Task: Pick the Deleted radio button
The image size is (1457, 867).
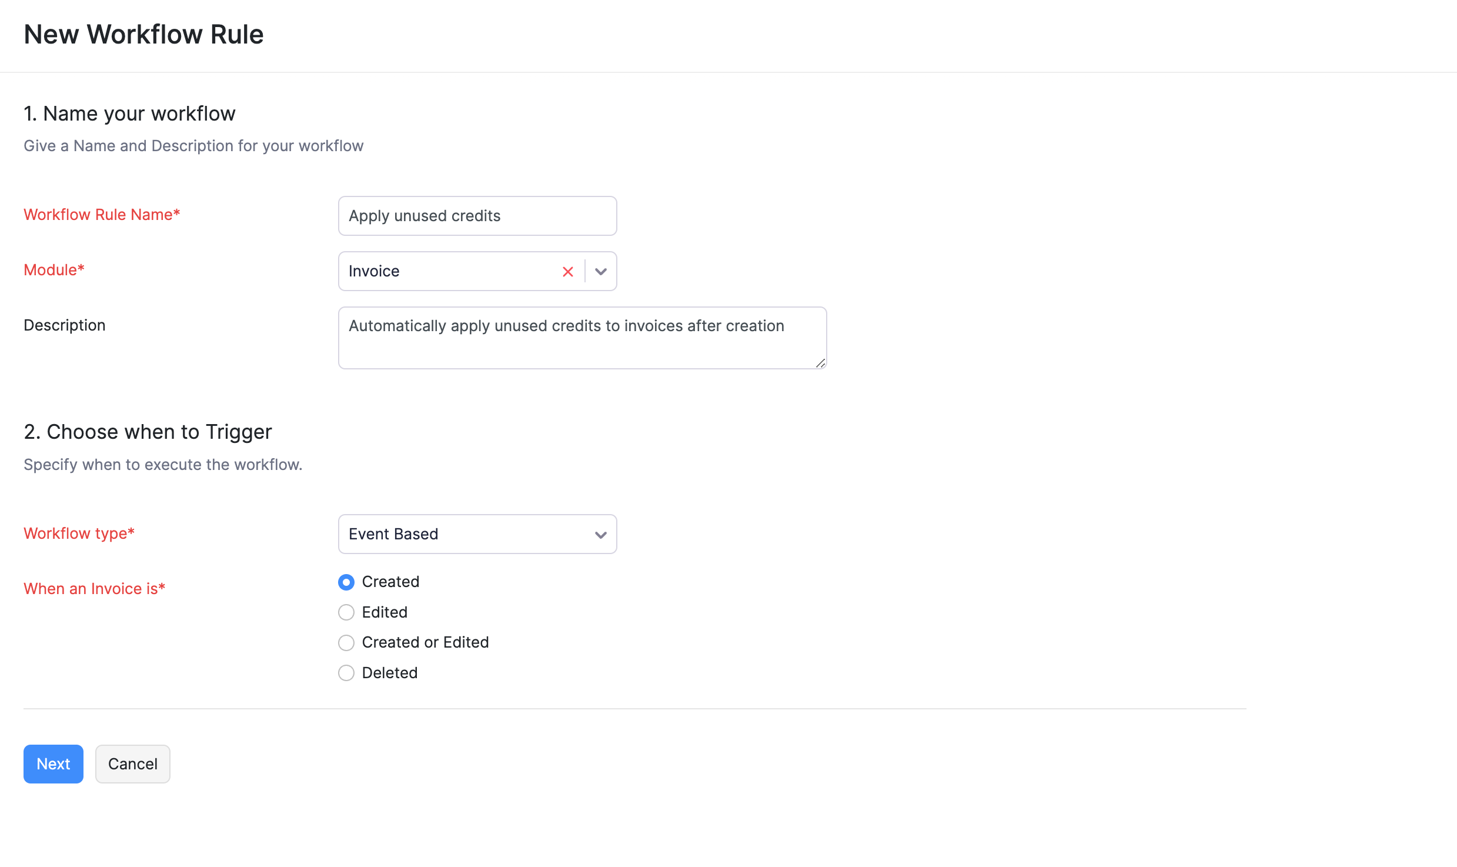Action: coord(346,673)
